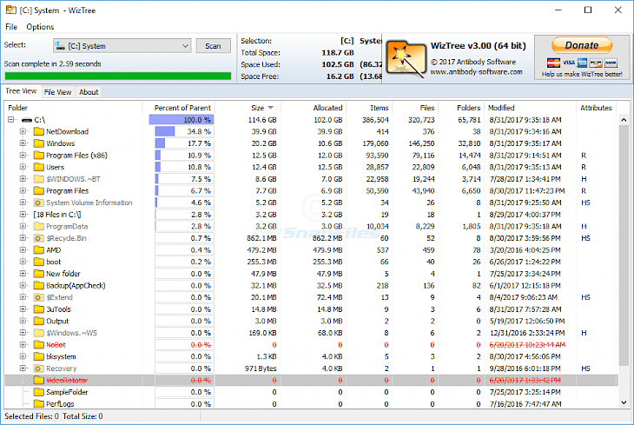The height and width of the screenshot is (425, 634).
Task: Click the Output folder icon
Action: click(39, 321)
